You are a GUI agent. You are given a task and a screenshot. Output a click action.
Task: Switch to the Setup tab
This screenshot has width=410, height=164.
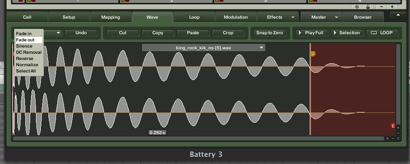pos(69,17)
